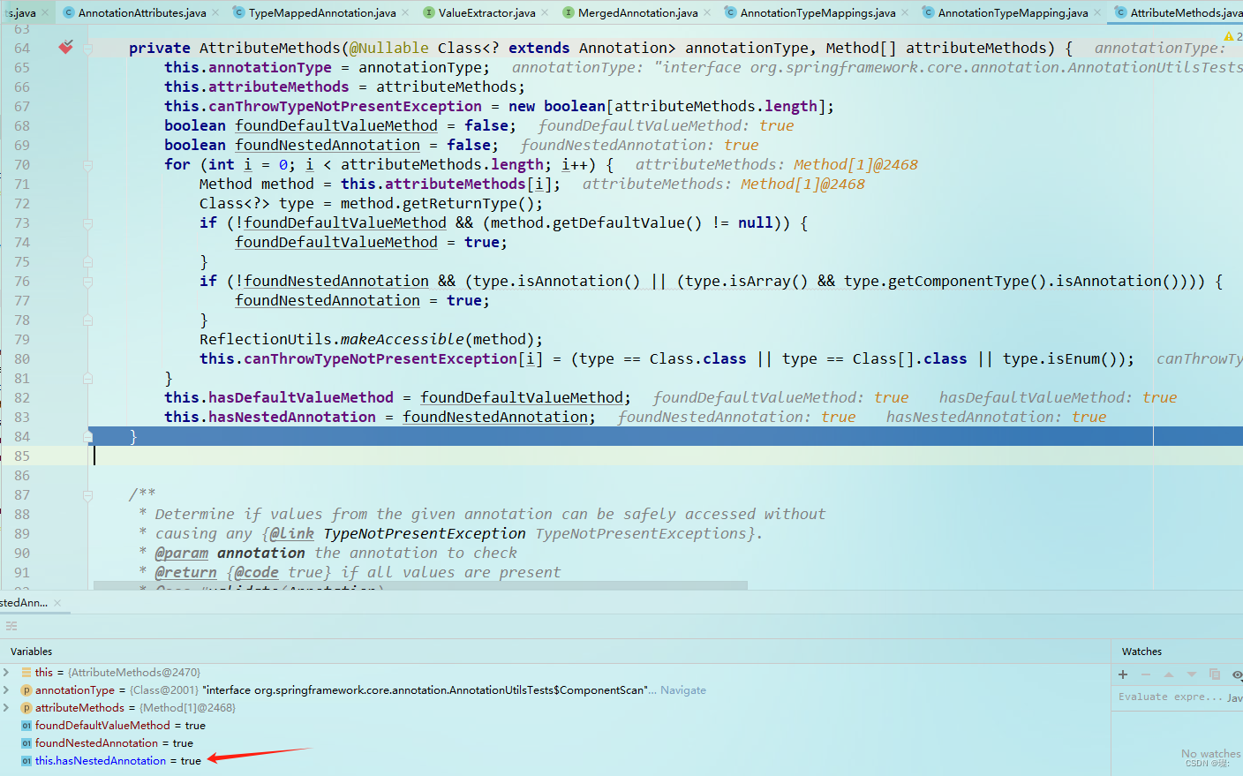Open the AnnotationAttributes.java tab
Viewport: 1243px width, 776px height.
point(142,12)
